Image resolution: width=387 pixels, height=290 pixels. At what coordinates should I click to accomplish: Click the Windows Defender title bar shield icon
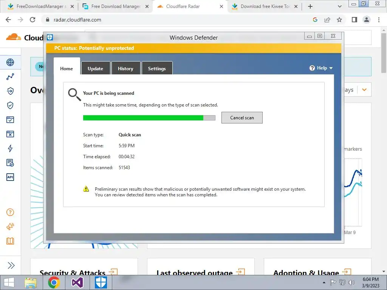50,37
